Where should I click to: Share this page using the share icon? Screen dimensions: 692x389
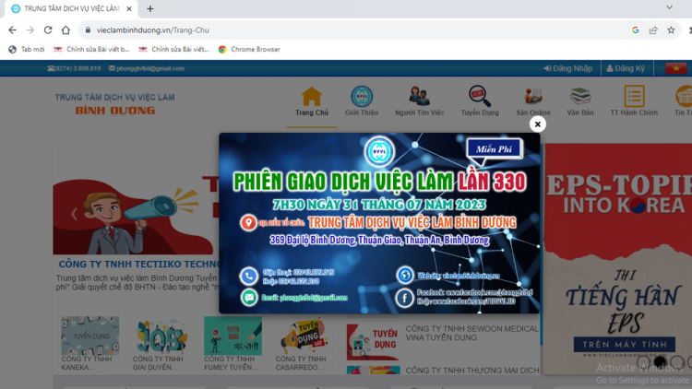pos(653,30)
